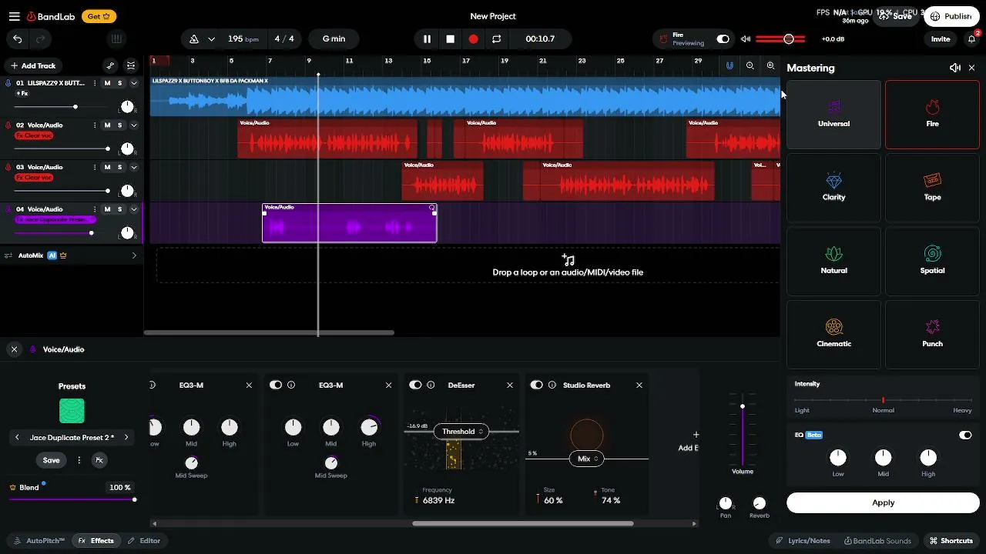Select the Fire mastering preset
This screenshot has width=986, height=554.
tap(932, 115)
